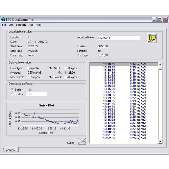The image size is (169, 169).
Task: Click the Start Time value 13:28:35
Action: [32, 46]
